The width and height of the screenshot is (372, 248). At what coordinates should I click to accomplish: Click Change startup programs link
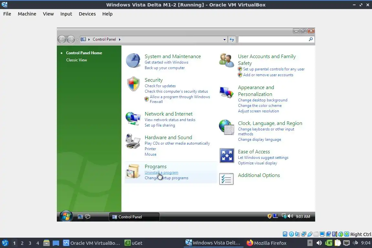tap(166, 178)
